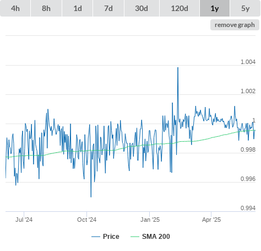Click the active 1y range tab
261x251 pixels.
[x=215, y=8]
